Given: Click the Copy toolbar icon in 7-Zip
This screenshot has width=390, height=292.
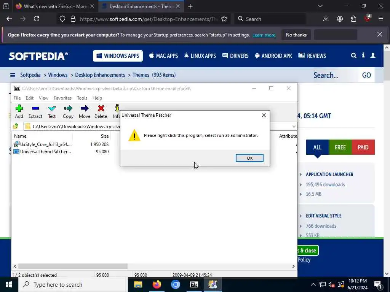Looking at the screenshot, I should (x=68, y=111).
